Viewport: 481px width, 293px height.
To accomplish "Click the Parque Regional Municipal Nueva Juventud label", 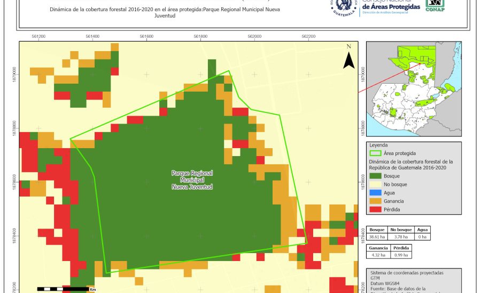I will click(x=192, y=180).
